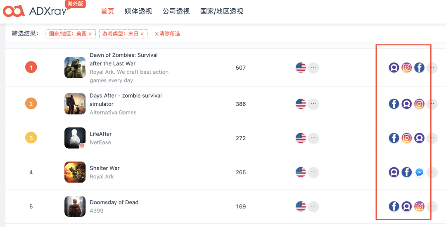
Task: Remove the 国家/地区：美国 filter tag
Action: pyautogui.click(x=90, y=34)
